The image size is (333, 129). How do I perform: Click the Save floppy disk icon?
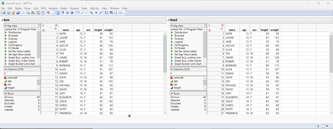[18, 13]
